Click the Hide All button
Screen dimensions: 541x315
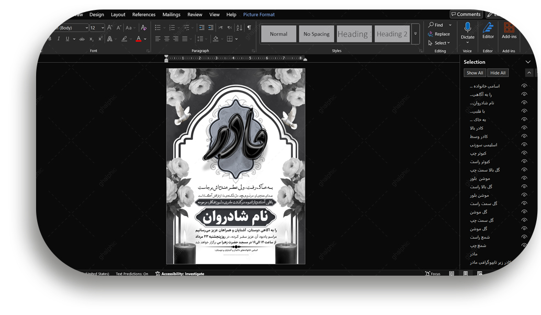[x=498, y=73]
